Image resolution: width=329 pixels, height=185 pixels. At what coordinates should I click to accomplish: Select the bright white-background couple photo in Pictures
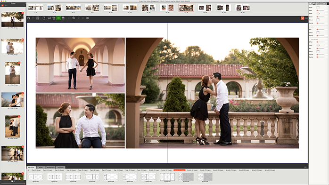click(12, 46)
